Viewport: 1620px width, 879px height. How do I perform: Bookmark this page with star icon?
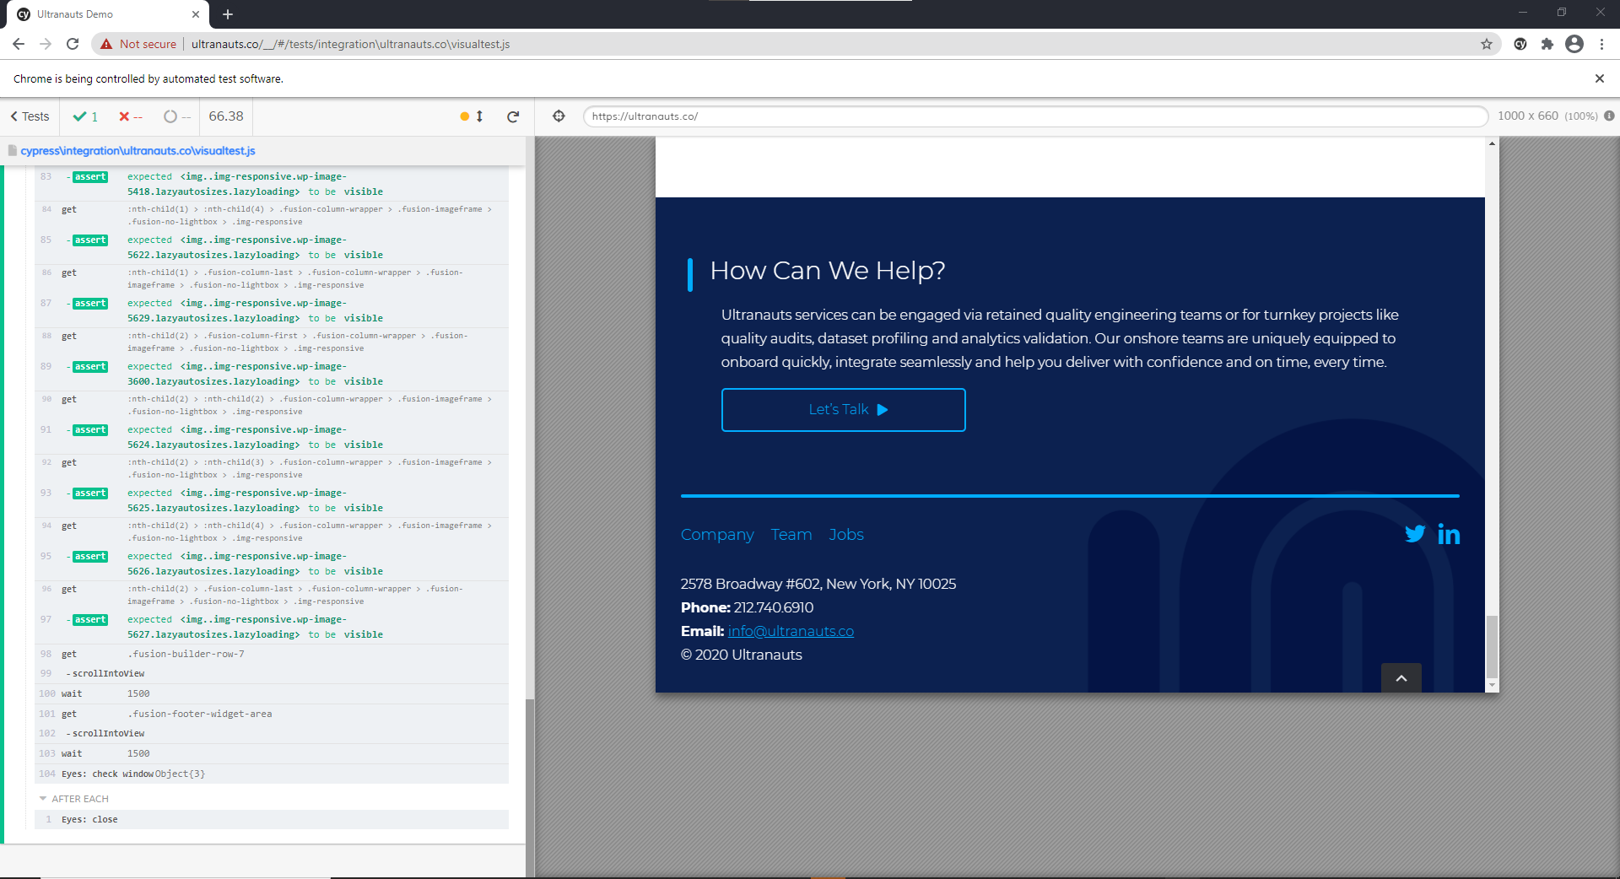[x=1487, y=44]
